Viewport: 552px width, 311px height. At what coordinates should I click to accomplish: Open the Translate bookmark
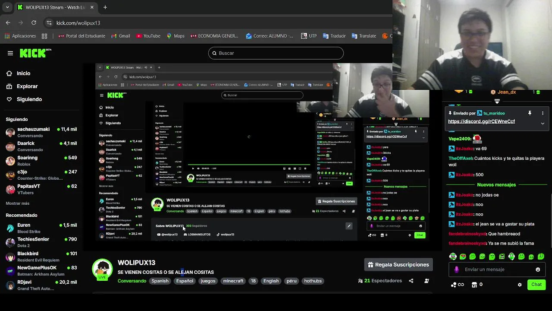click(x=364, y=36)
